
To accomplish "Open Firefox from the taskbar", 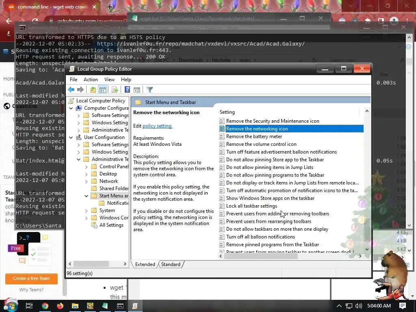I will (x=60, y=306).
